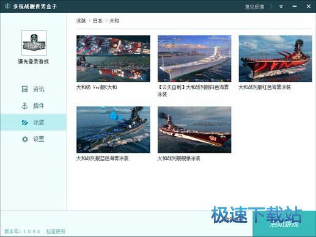Open the 设置 settings tab
Image resolution: width=316 pixels, height=237 pixels.
click(x=33, y=139)
